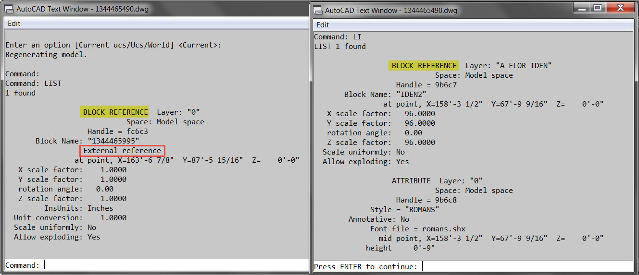Click the 'Regenerating model.' line
This screenshot has height=275, width=639.
tap(46, 55)
